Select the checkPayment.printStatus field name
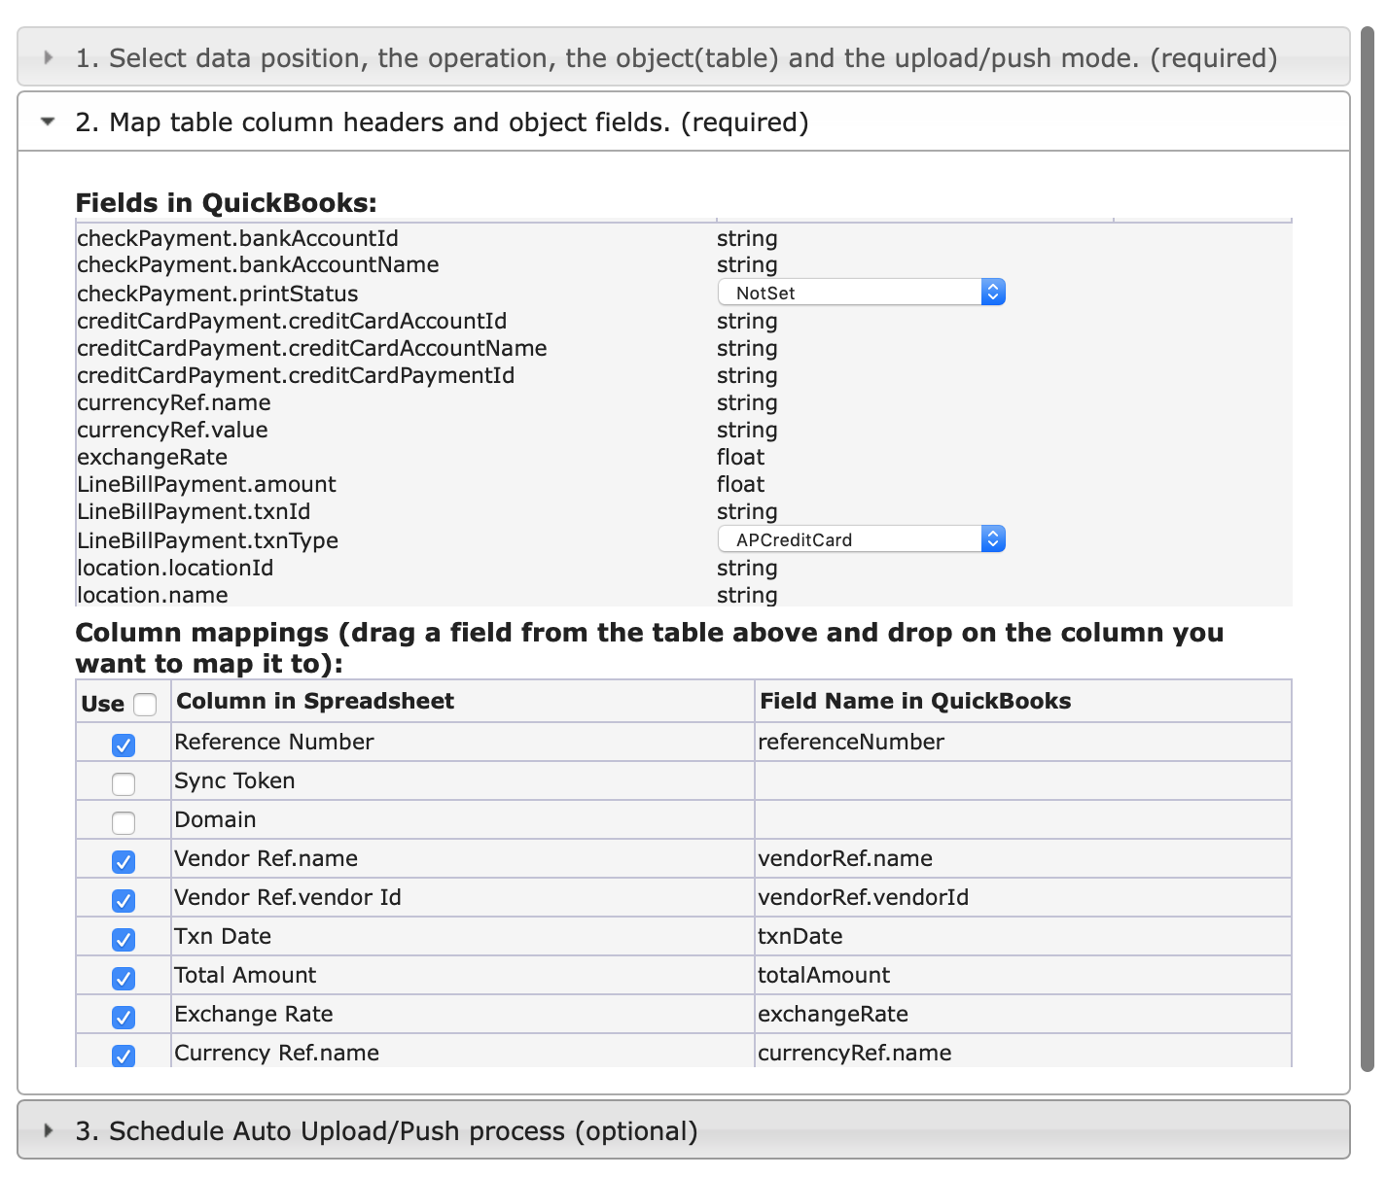This screenshot has width=1387, height=1178. coord(217,294)
